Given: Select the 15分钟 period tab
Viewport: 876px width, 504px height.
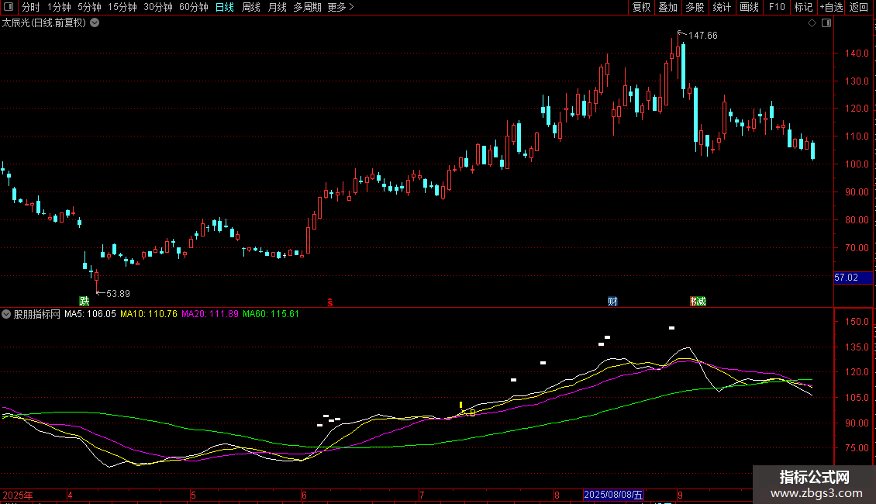Looking at the screenshot, I should 122,7.
